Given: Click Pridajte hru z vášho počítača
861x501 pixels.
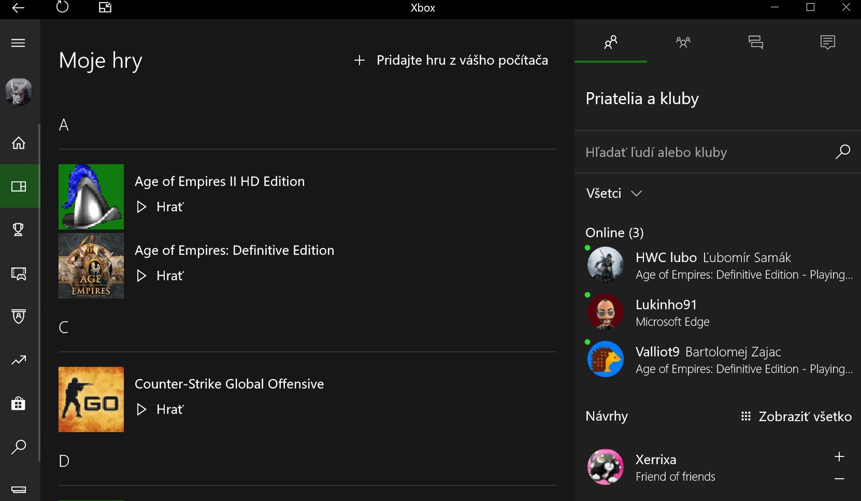Looking at the screenshot, I should pyautogui.click(x=451, y=60).
